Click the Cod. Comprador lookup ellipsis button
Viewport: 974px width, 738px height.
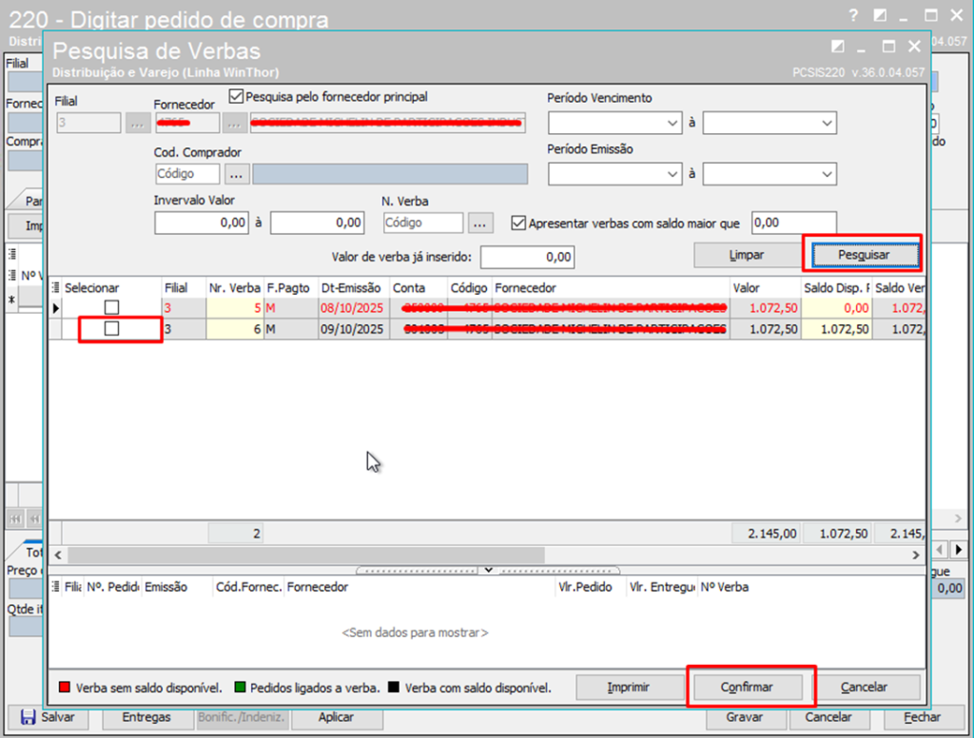pyautogui.click(x=237, y=174)
